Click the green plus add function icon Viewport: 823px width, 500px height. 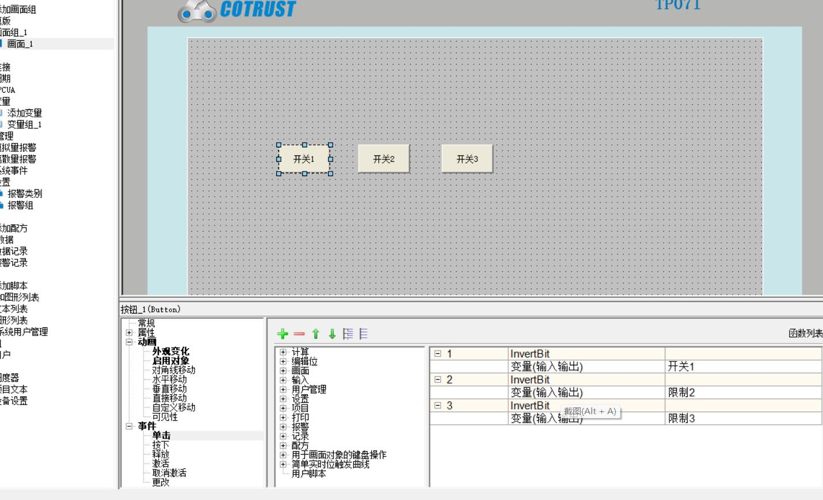coord(283,334)
